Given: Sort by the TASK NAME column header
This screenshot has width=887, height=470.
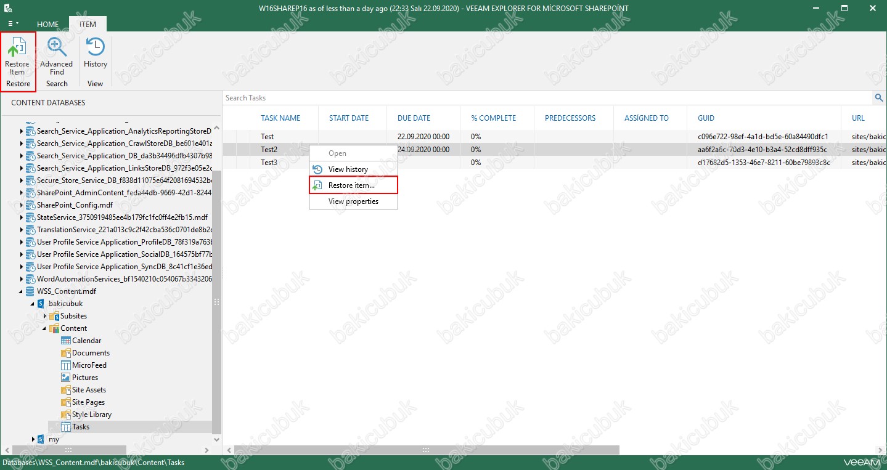Looking at the screenshot, I should click(x=280, y=118).
